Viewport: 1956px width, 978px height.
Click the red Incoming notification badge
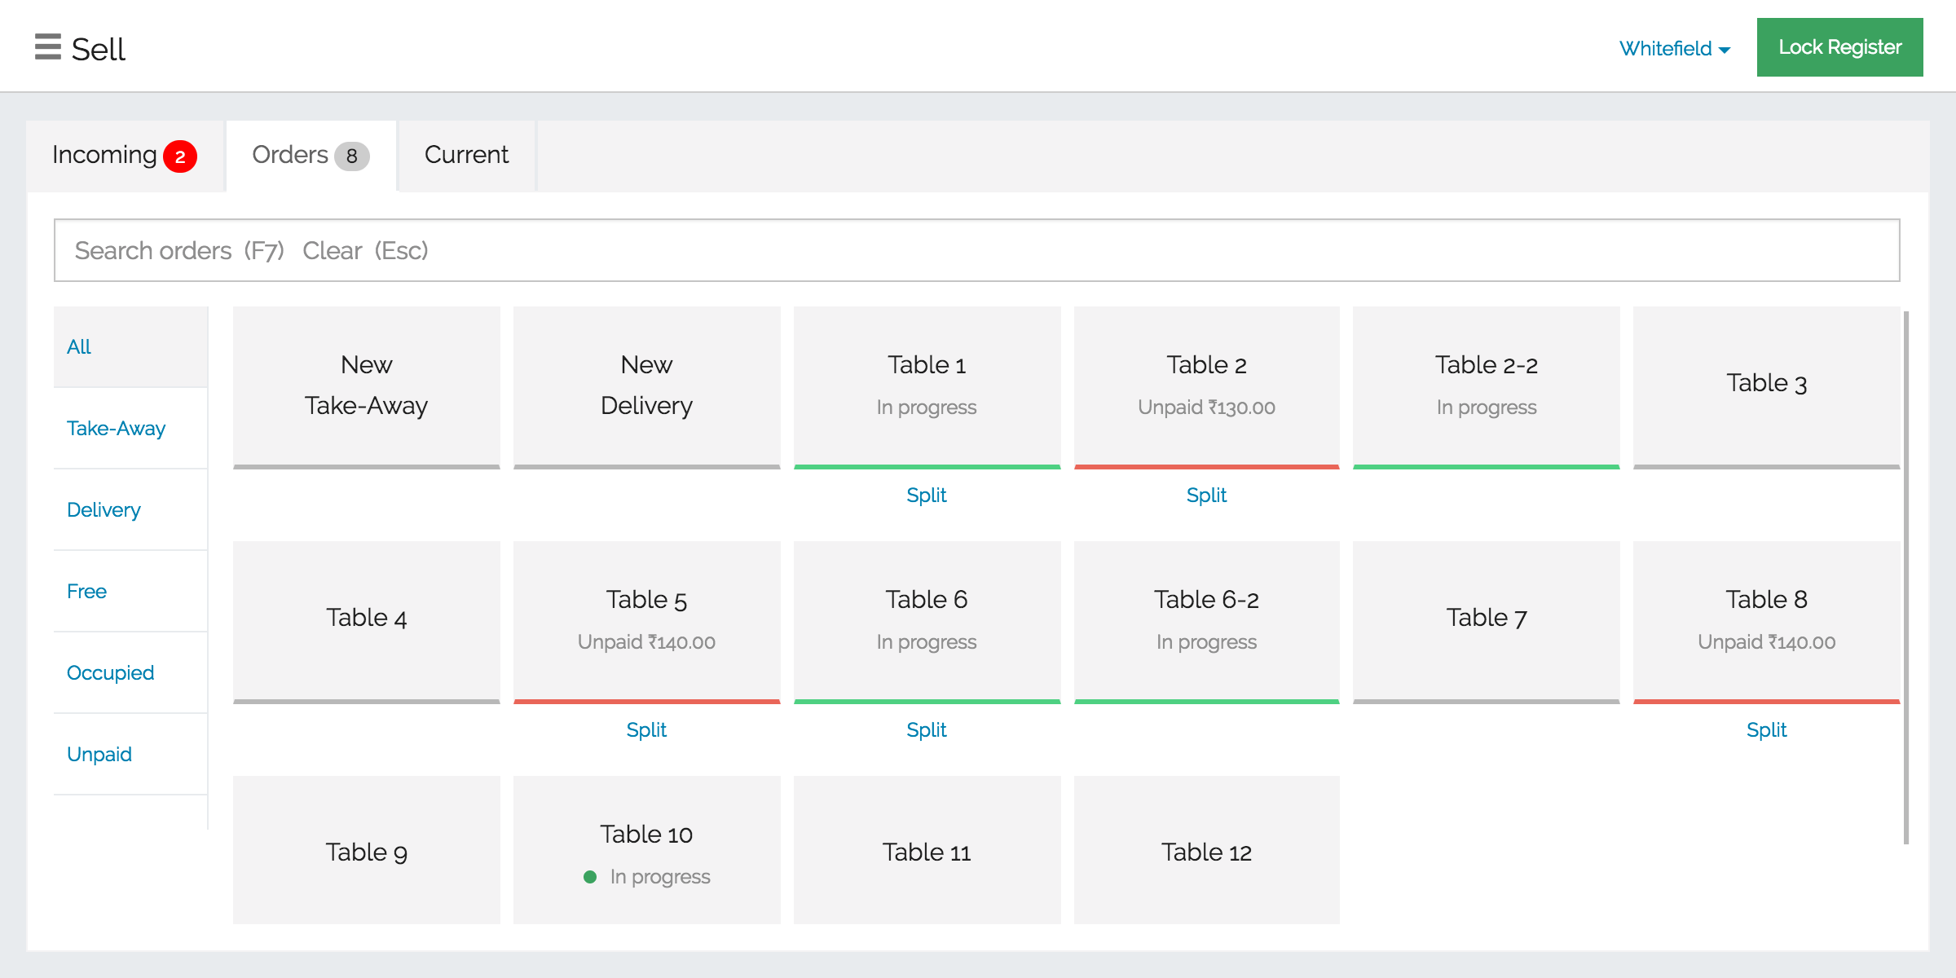pyautogui.click(x=179, y=156)
